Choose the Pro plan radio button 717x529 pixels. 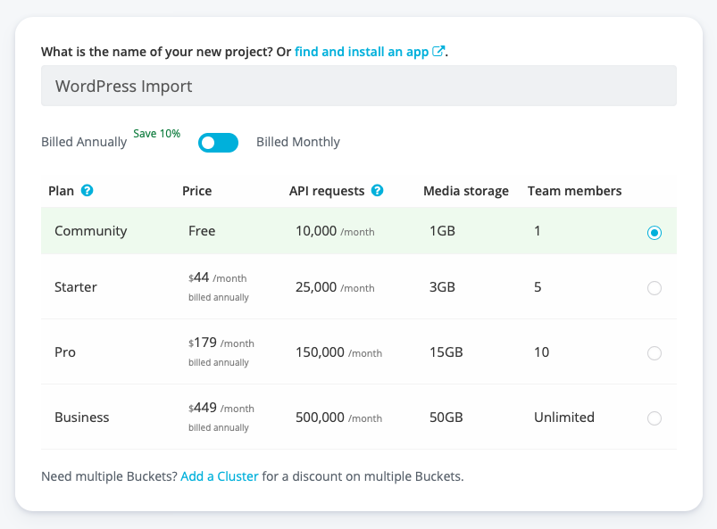[654, 353]
